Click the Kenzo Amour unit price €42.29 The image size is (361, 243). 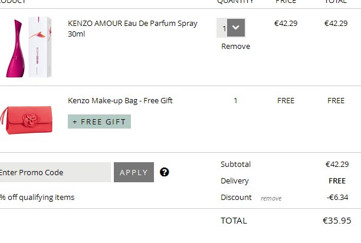[x=286, y=24]
